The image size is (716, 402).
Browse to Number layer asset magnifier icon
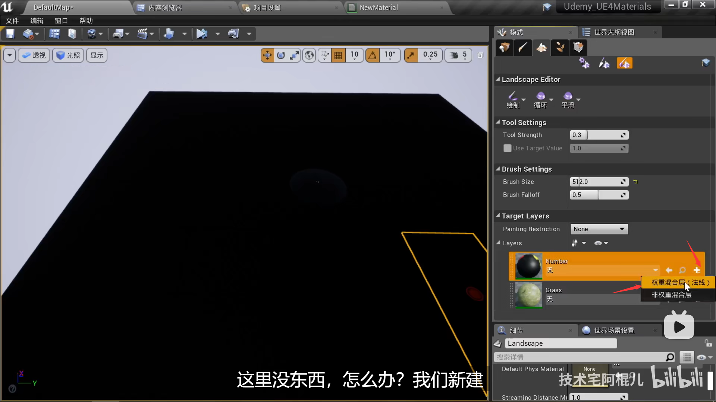point(682,270)
